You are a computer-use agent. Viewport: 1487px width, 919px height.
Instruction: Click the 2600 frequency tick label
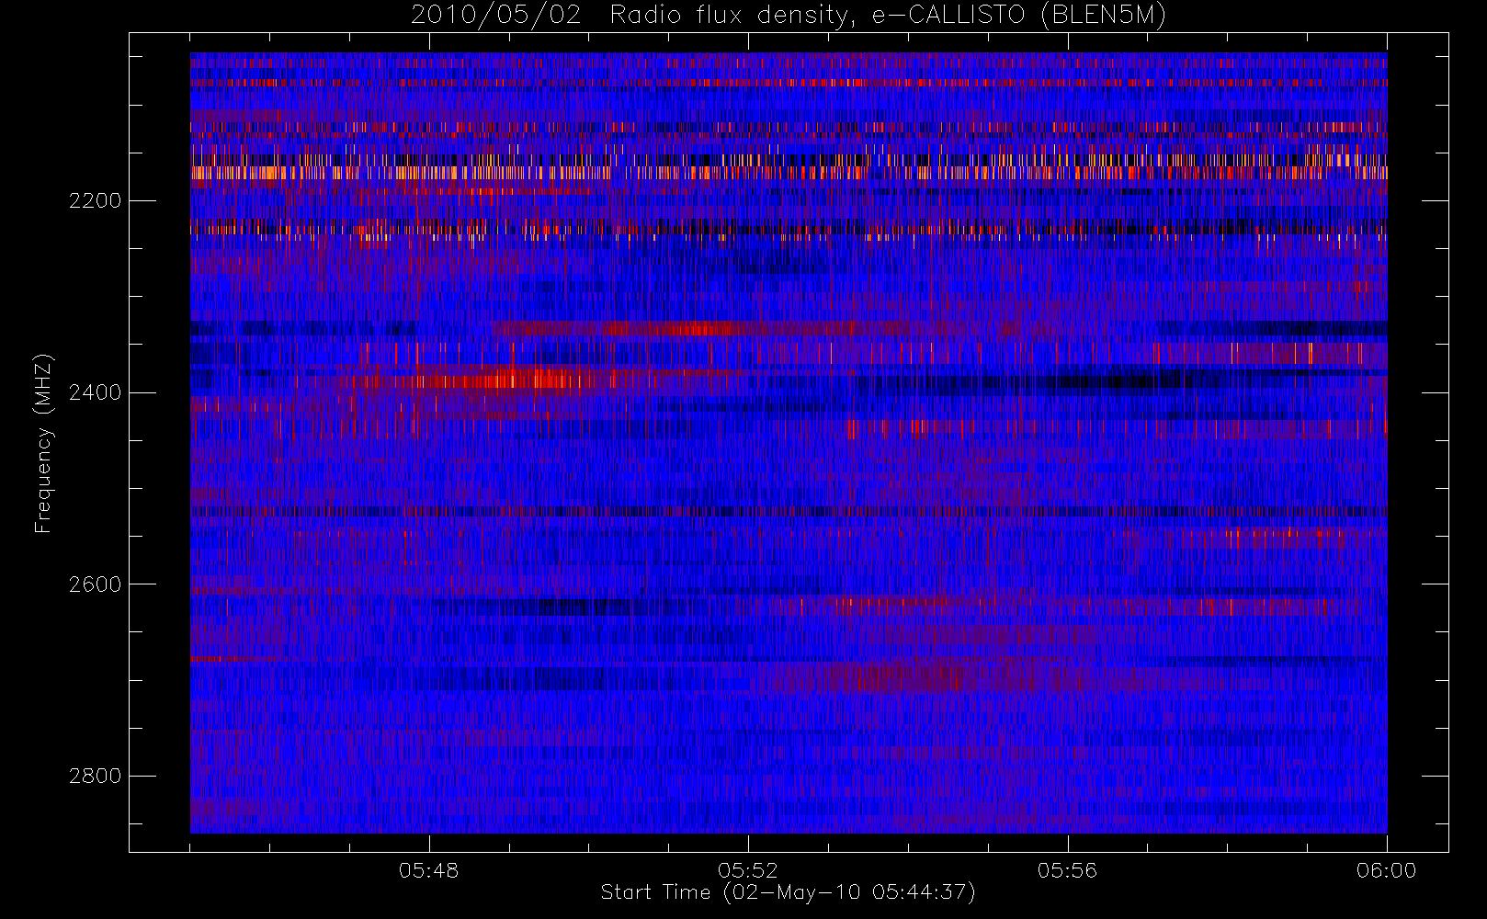click(x=95, y=584)
